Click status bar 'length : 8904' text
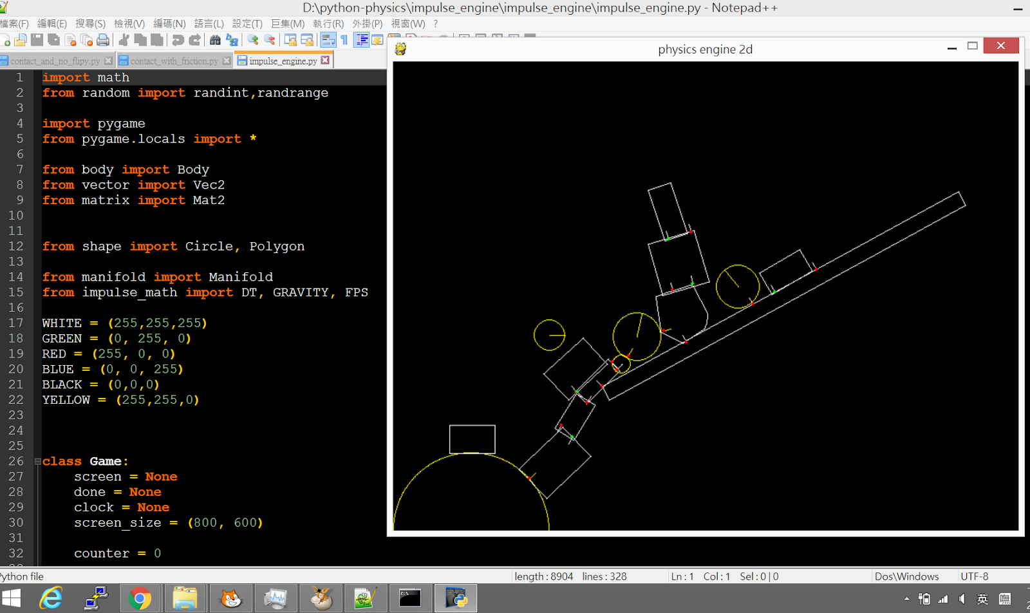The width and height of the screenshot is (1030, 613). click(544, 576)
